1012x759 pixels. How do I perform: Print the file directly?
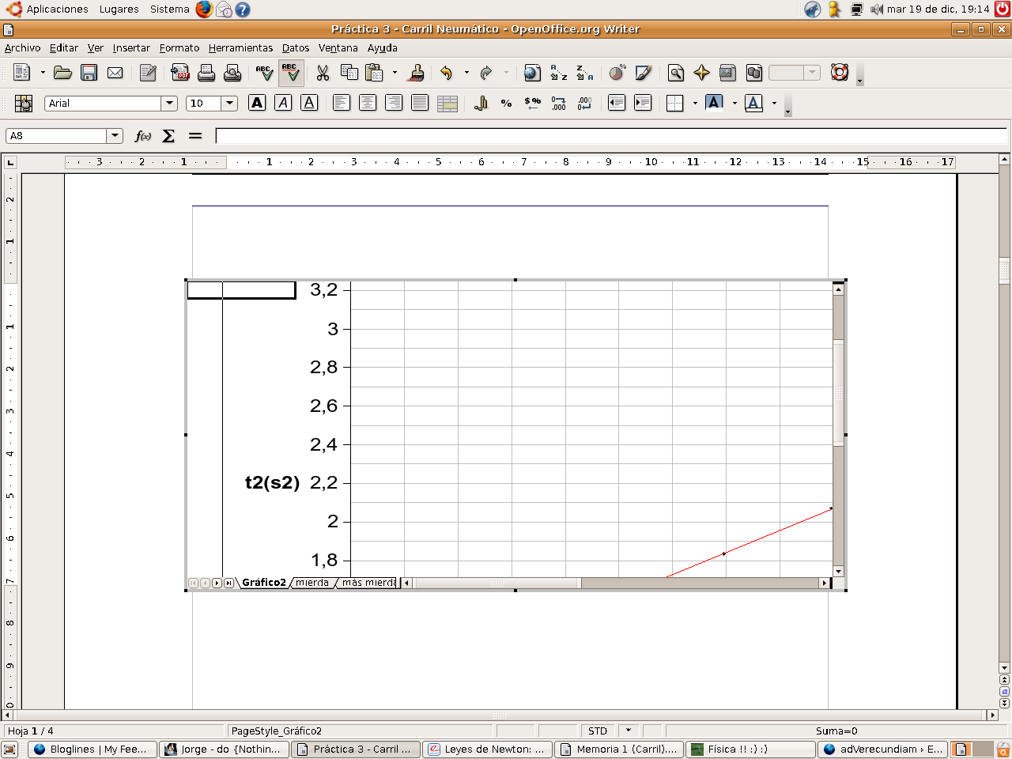click(206, 73)
